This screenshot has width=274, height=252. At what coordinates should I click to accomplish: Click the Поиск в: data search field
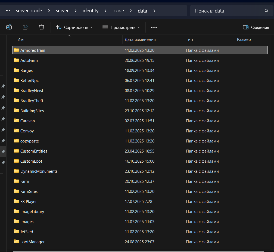228,11
